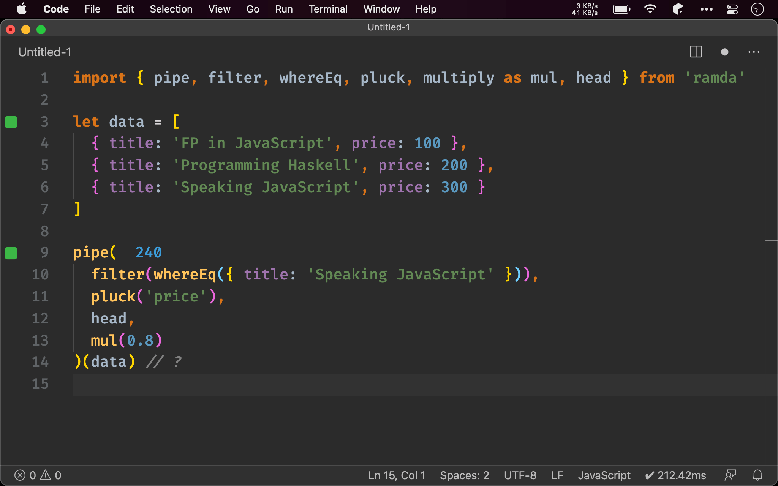
Task: Click the price value 300
Action: (454, 187)
